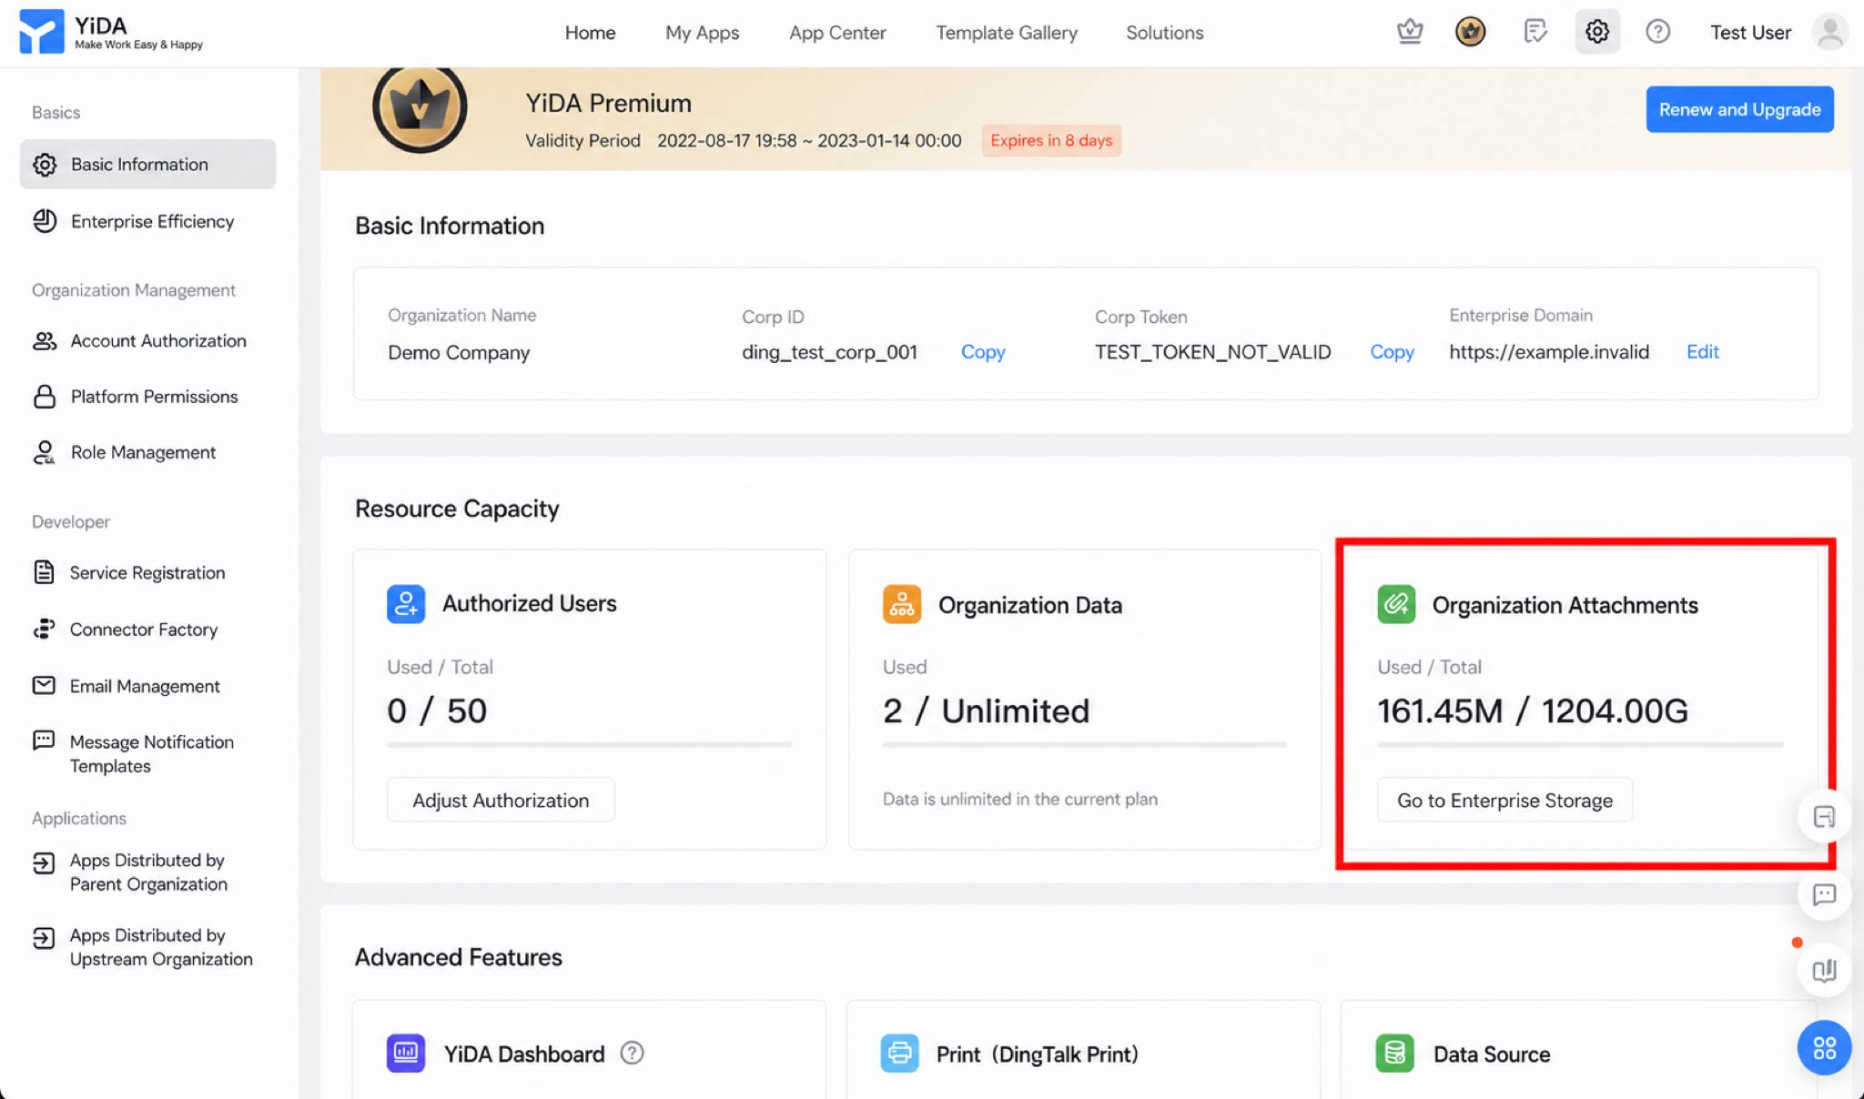The width and height of the screenshot is (1864, 1099).
Task: Copy the Corp ID value
Action: point(983,352)
